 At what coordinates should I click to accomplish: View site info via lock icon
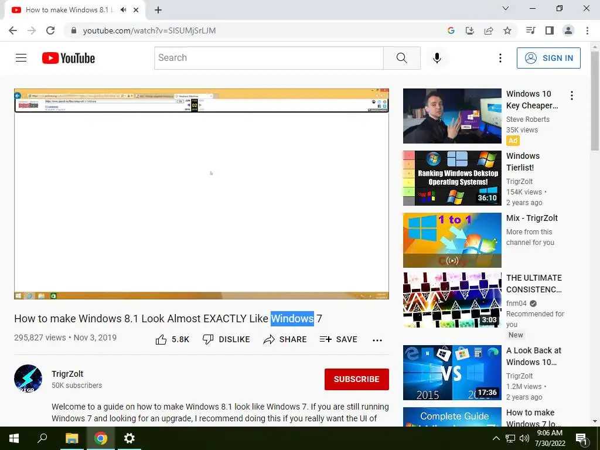[x=74, y=30]
